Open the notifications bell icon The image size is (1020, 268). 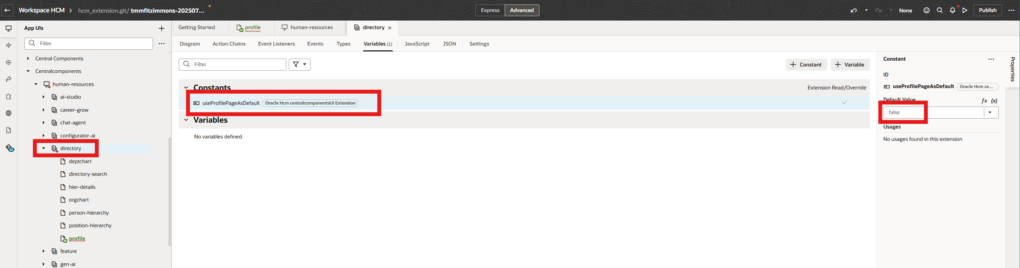pyautogui.click(x=953, y=10)
